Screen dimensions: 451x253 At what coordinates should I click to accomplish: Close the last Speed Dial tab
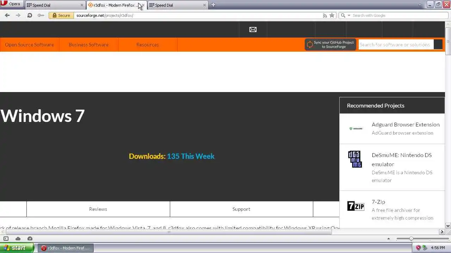pyautogui.click(x=204, y=5)
